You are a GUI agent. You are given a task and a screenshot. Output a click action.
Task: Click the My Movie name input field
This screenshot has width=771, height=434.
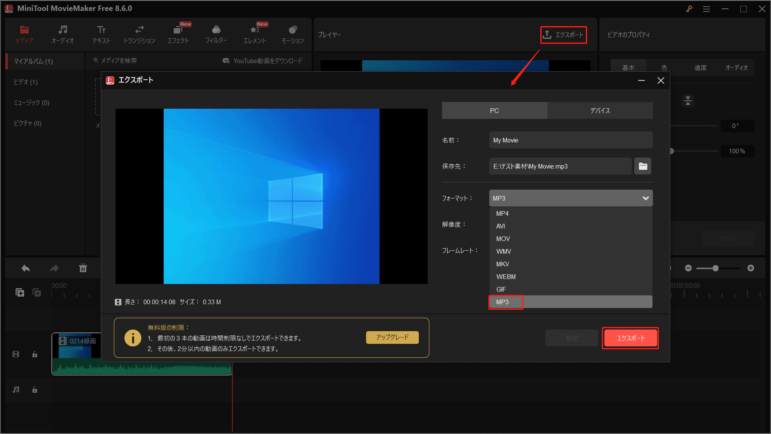click(570, 140)
